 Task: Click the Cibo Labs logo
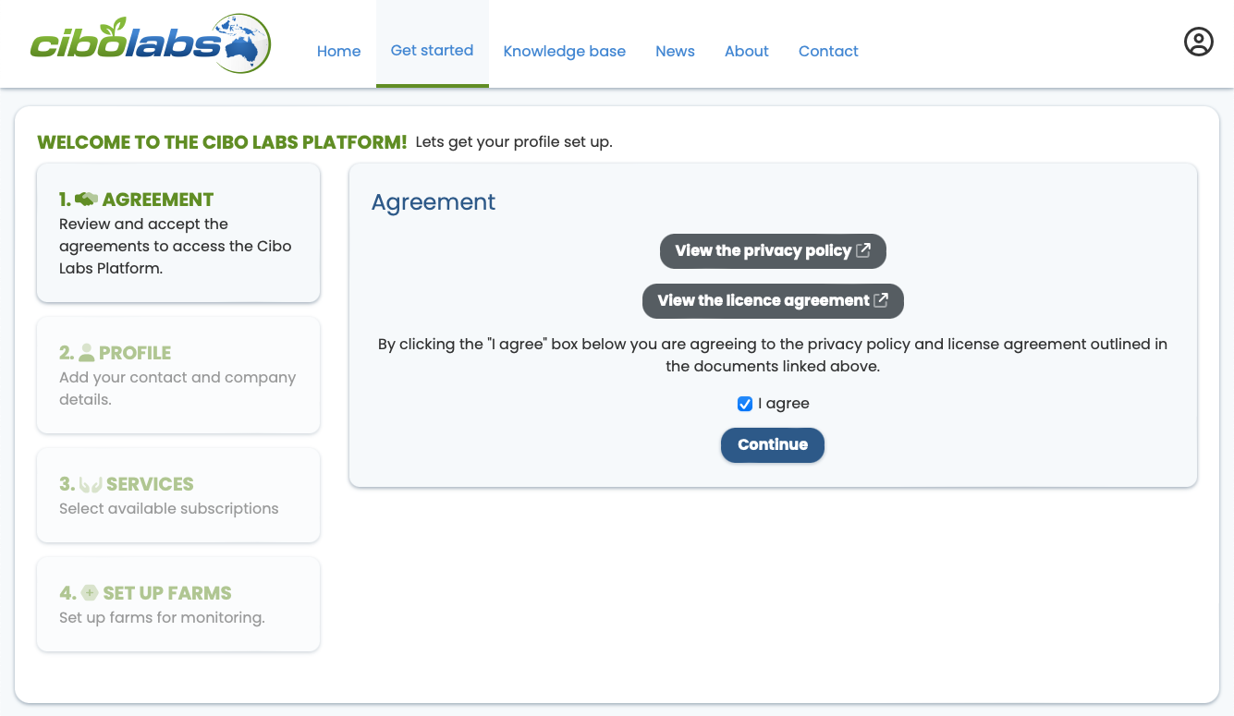click(150, 43)
